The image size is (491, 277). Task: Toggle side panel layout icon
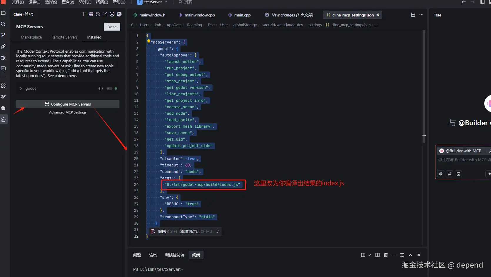pos(482,2)
